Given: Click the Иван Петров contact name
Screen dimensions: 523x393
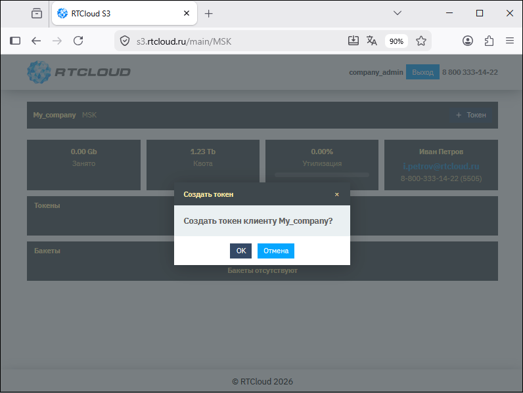Looking at the screenshot, I should (x=441, y=152).
